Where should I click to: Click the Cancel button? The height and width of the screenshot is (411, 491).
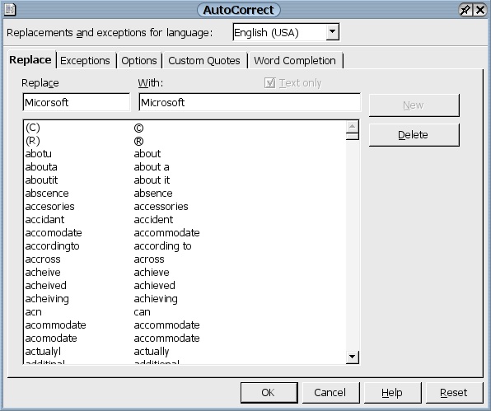[330, 393]
